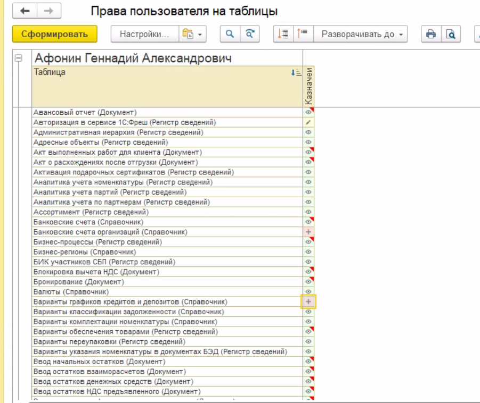This screenshot has width=480, height=403.
Task: Click the collapse all groups icon
Action: point(302,34)
